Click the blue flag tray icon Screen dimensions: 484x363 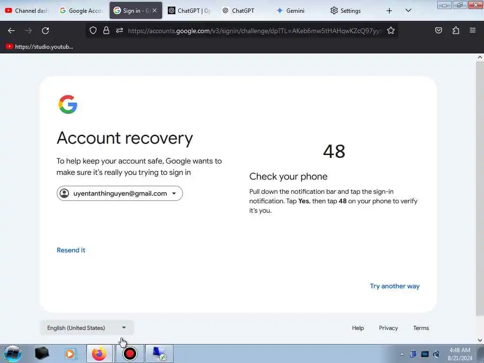[413, 354]
